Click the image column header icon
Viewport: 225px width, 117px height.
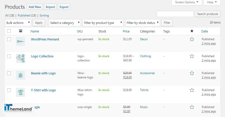point(20,31)
